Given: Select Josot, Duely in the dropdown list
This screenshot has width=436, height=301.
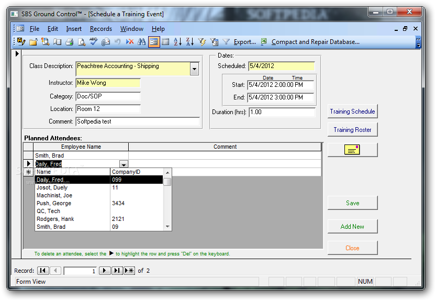Looking at the screenshot, I should 99,188.
